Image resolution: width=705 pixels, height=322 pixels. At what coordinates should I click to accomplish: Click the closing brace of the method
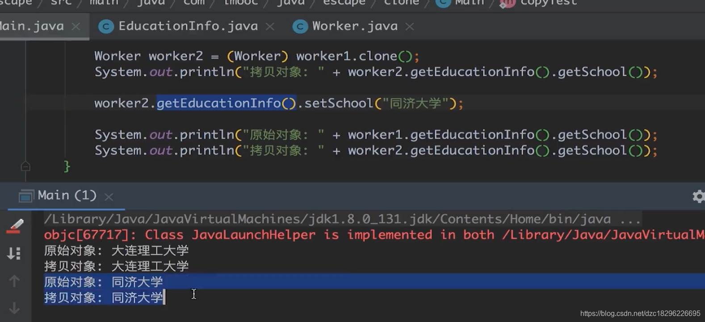[x=67, y=166]
